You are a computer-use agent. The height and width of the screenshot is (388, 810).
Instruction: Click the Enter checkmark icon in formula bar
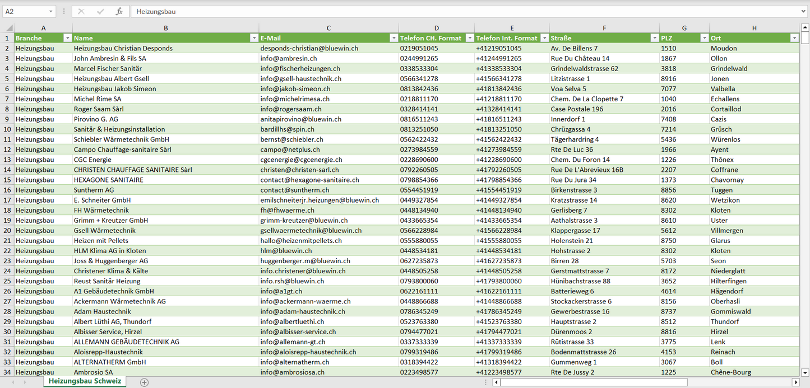coord(100,11)
